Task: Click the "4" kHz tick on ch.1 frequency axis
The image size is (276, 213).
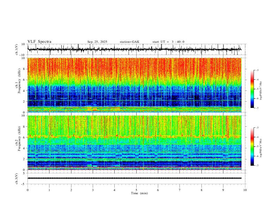Action: (24, 91)
